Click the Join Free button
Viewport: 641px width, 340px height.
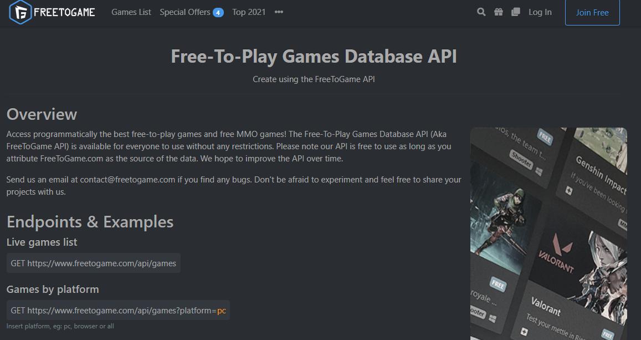click(592, 13)
